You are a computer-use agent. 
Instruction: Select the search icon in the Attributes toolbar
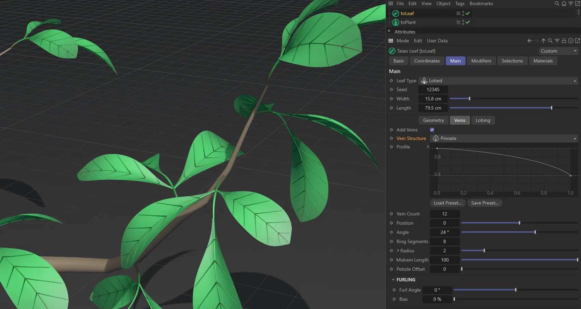(550, 41)
